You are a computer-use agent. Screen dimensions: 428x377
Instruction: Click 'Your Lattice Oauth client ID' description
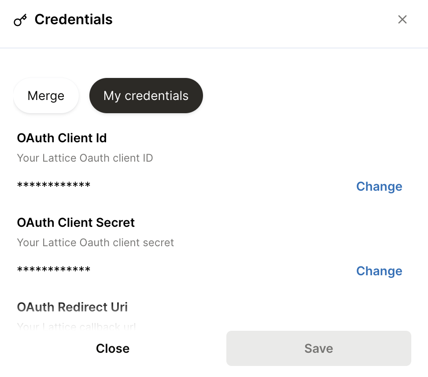(x=85, y=158)
